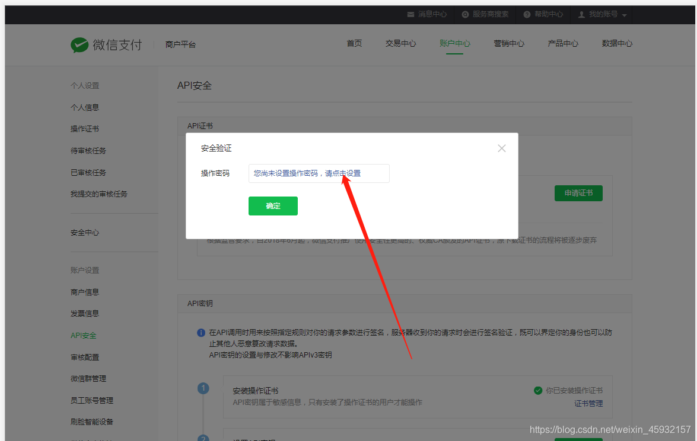Open 商户信息 in sidebar
Image resolution: width=697 pixels, height=441 pixels.
(84, 292)
